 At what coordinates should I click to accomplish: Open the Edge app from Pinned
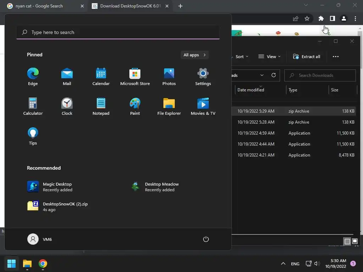click(x=33, y=77)
